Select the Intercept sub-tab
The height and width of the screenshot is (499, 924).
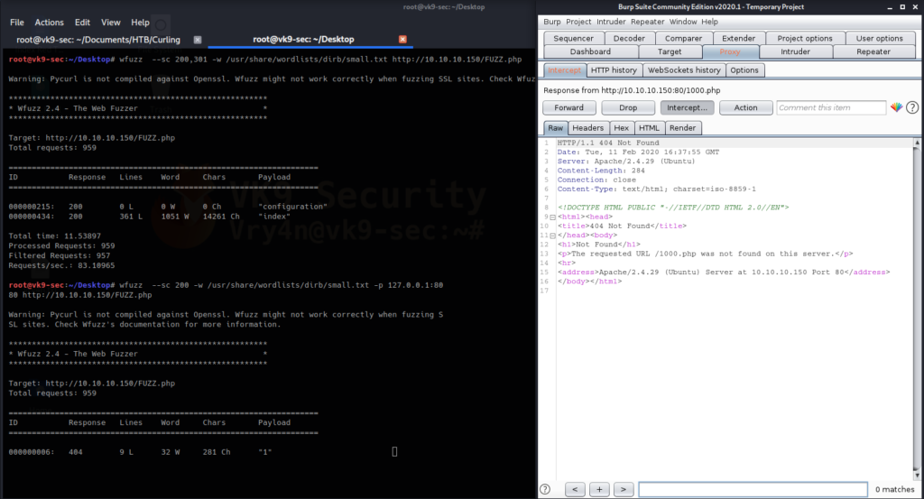pyautogui.click(x=565, y=70)
